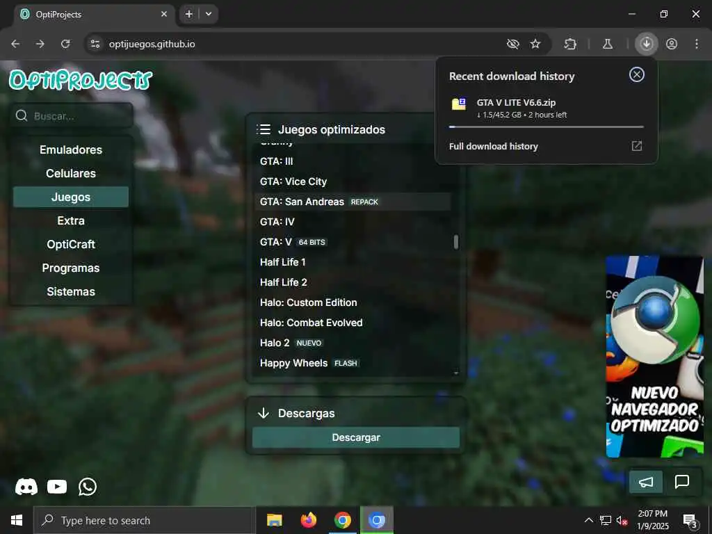The image size is (712, 534).
Task: Click the address bar URL optijuegos.github.io
Action: coord(152,44)
